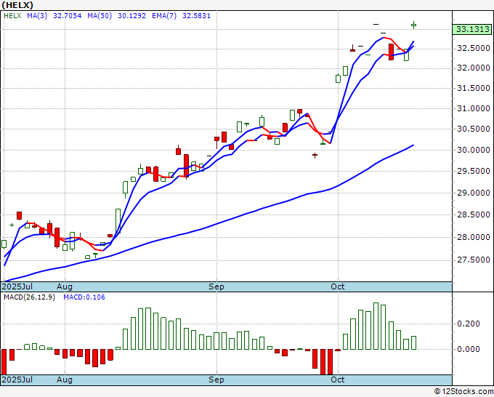Click the EMA(7) value 32.5831
The height and width of the screenshot is (397, 494).
pyautogui.click(x=196, y=16)
